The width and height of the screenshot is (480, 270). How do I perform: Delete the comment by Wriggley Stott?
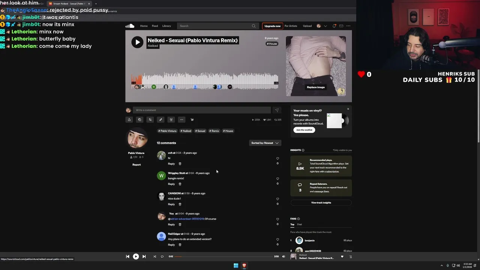pyautogui.click(x=180, y=184)
